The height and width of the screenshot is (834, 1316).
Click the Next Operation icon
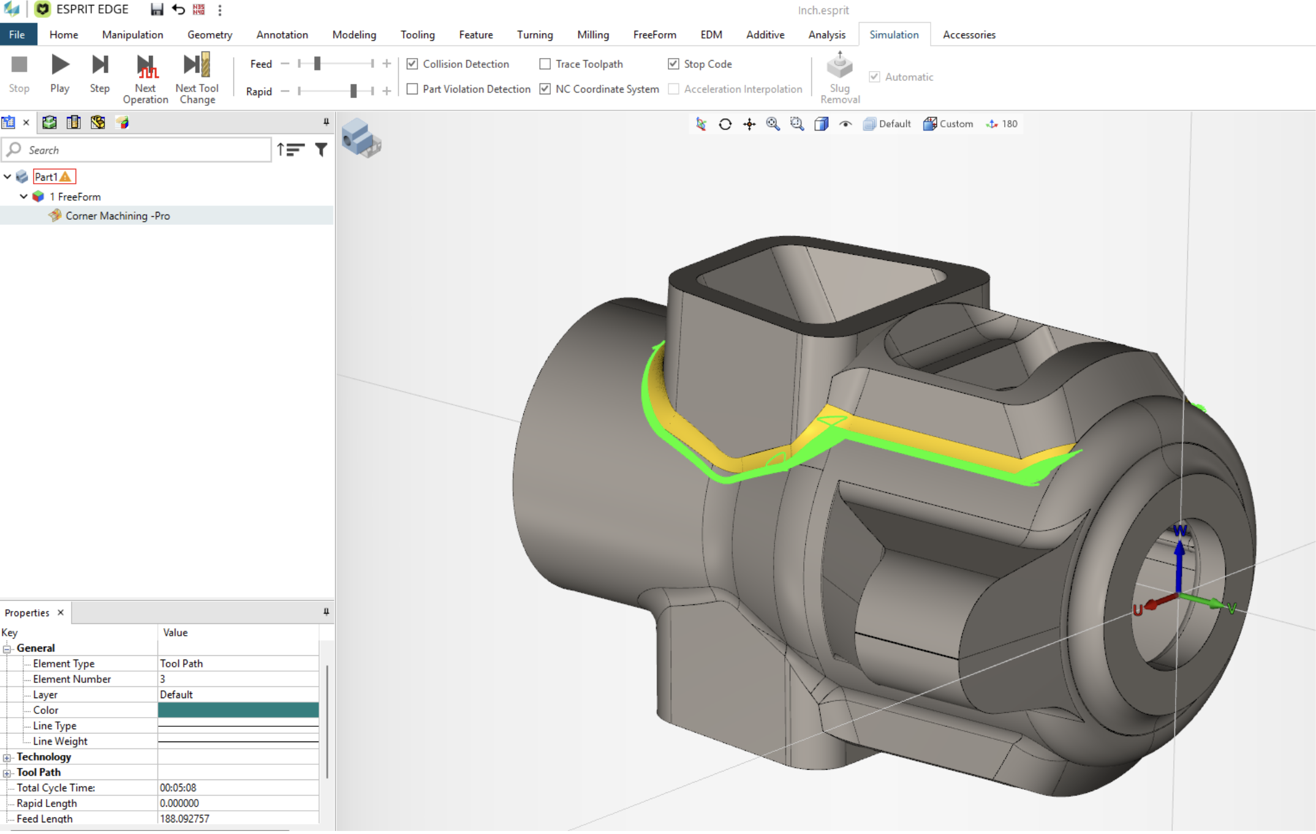pos(146,66)
